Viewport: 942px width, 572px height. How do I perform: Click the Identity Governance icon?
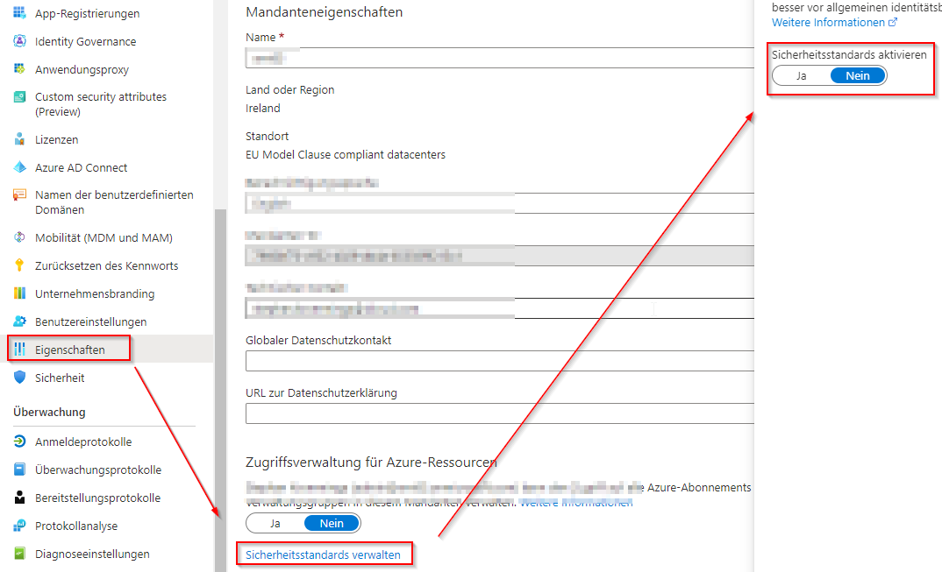(19, 42)
